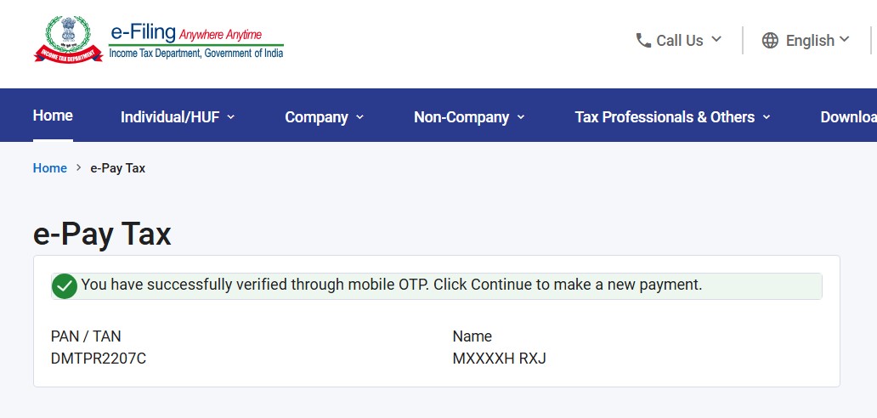Follow the Home breadcrumb link
Viewport: 877px width, 418px height.
50,168
